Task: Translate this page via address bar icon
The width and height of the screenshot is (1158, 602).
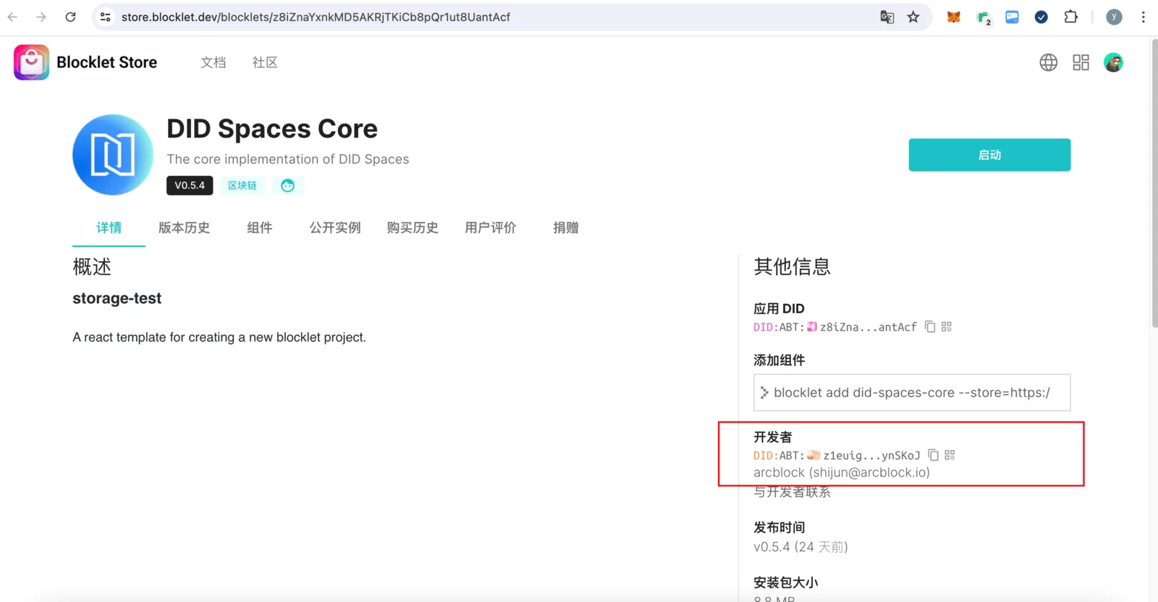Action: (887, 17)
